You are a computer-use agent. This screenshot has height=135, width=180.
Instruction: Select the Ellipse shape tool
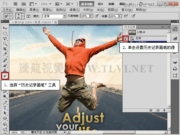click(x=5, y=118)
